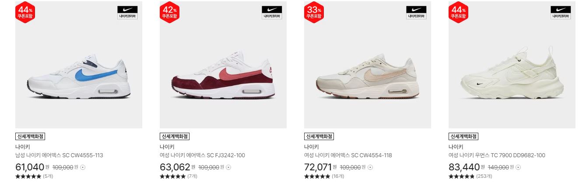Click the Nike Korea logo on the burgundy Air Max image
The width and height of the screenshot is (579, 187).
tap(272, 13)
